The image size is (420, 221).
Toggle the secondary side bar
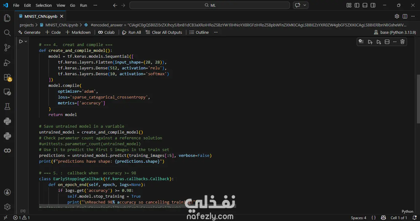tap(373, 5)
